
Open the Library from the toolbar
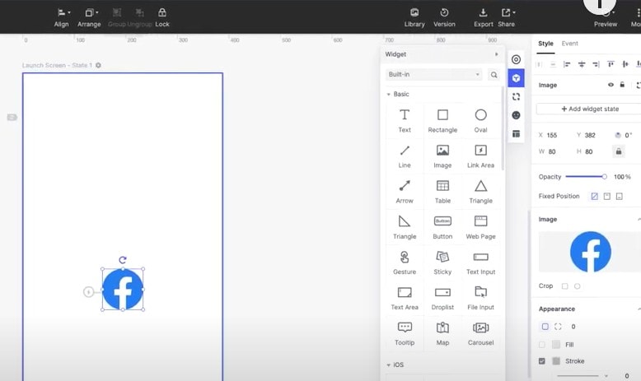coord(414,18)
